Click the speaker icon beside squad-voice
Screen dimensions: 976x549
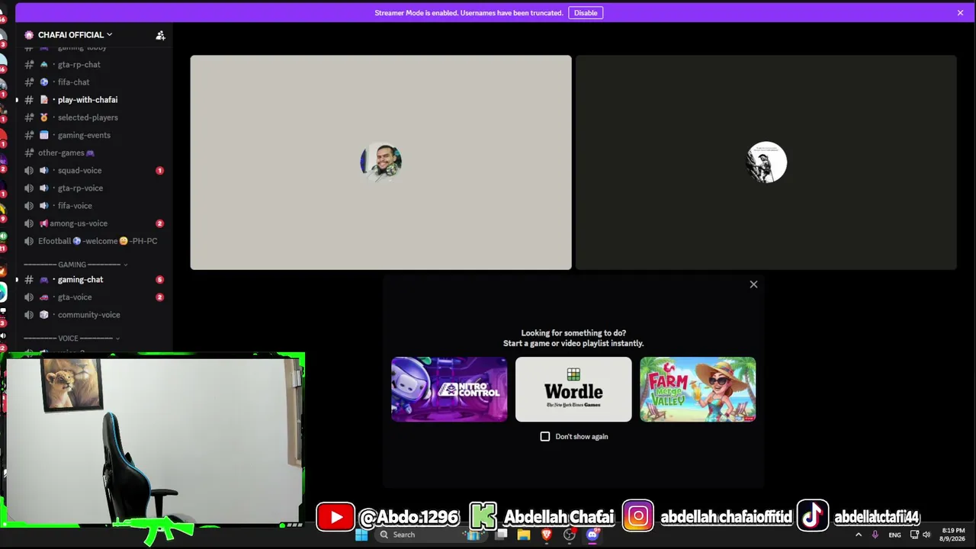(29, 170)
